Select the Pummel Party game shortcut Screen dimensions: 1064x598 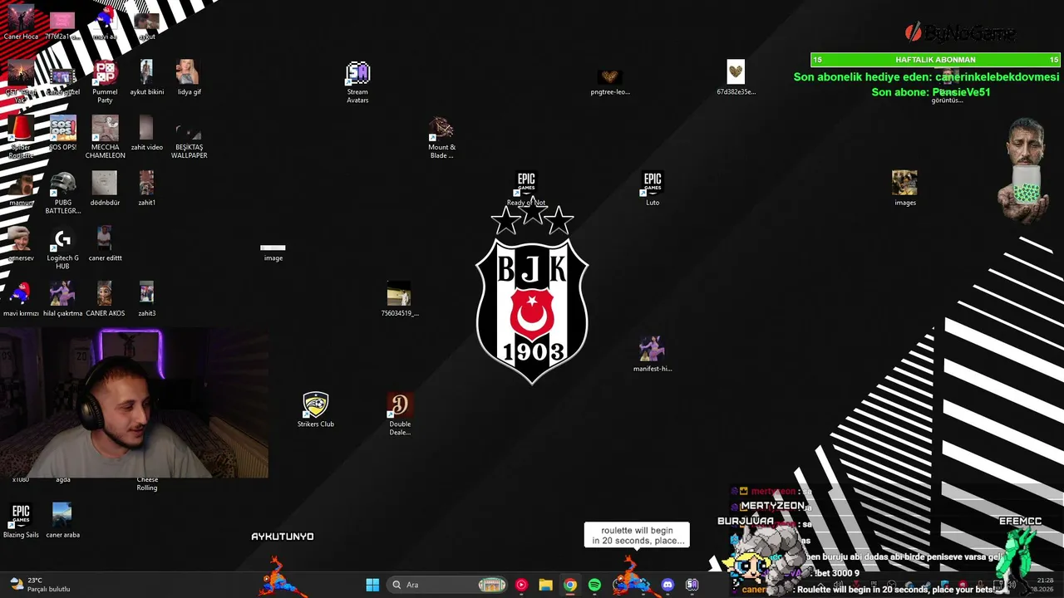tap(105, 82)
